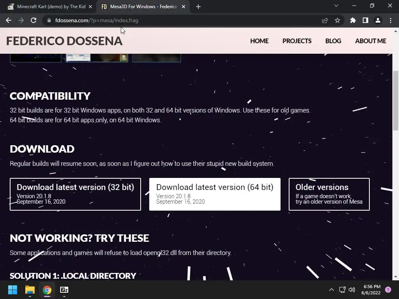399x299 pixels.
Task: Show hidden system tray icons
Action: (x=331, y=290)
